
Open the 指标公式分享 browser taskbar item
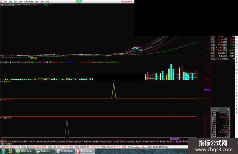24,151
